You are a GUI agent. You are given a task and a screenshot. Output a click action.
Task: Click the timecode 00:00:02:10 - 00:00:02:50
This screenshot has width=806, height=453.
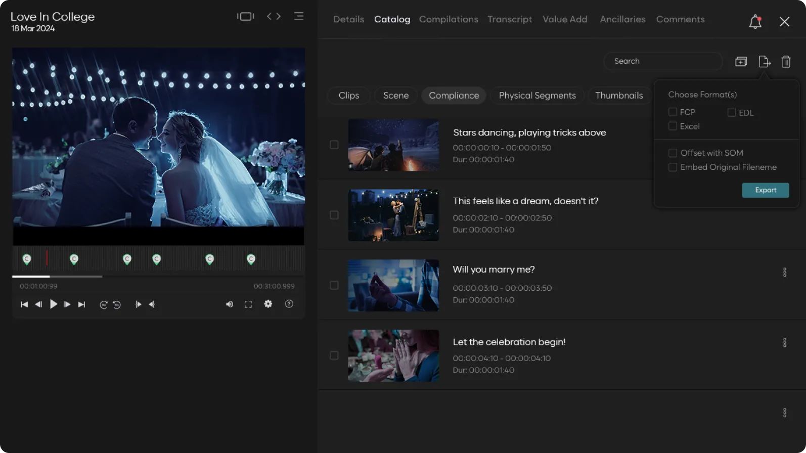(x=502, y=218)
